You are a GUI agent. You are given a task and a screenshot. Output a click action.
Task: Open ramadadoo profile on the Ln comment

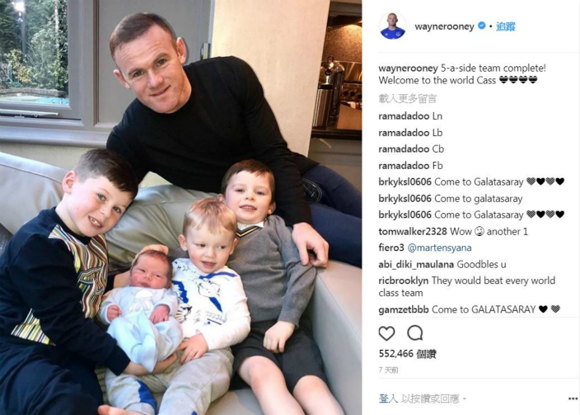(x=404, y=116)
